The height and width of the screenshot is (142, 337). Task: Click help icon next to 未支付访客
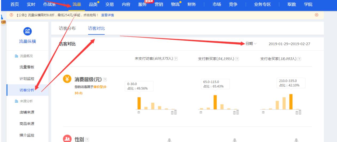coord(175,59)
